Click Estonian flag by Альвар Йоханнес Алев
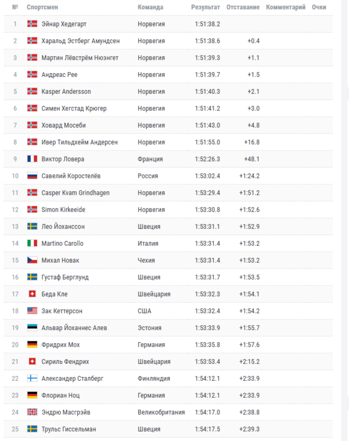 coord(32,328)
